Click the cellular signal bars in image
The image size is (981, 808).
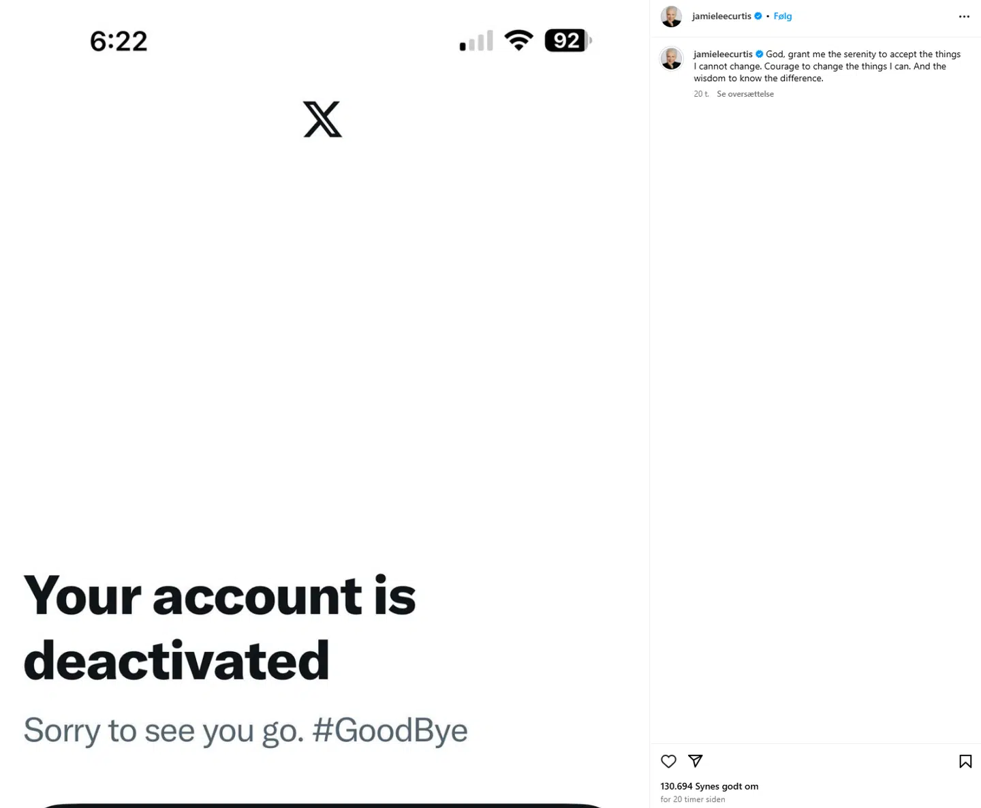point(476,42)
